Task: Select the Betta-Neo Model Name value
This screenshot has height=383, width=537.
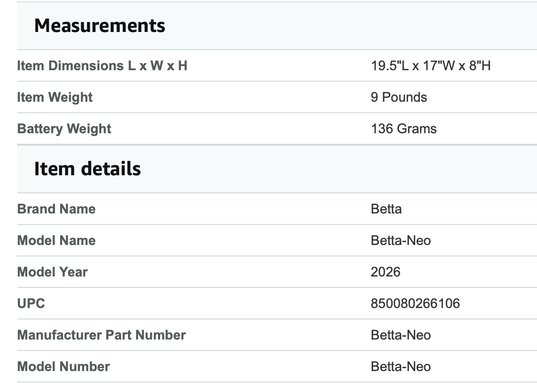Action: (x=401, y=240)
